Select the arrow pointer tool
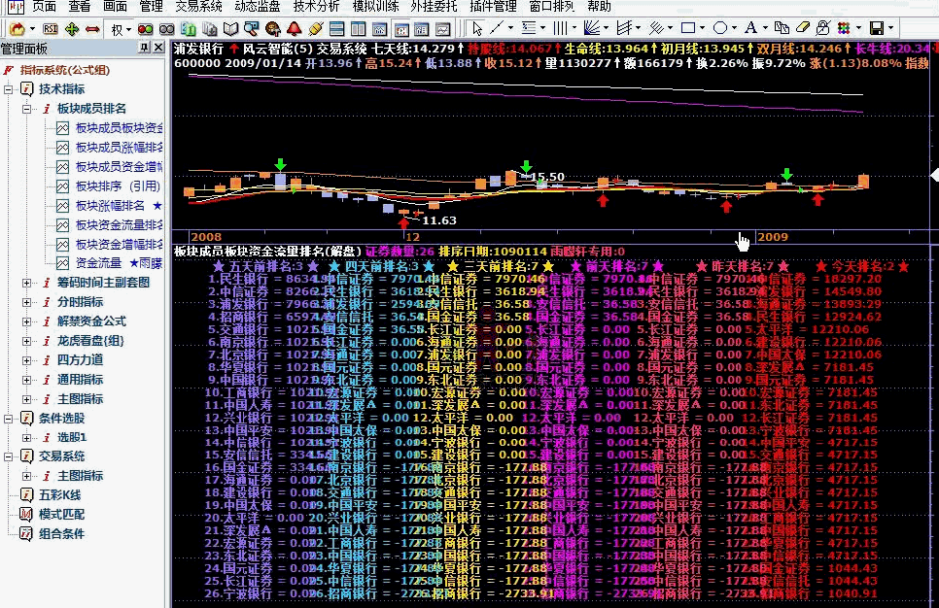The image size is (939, 608). (477, 28)
